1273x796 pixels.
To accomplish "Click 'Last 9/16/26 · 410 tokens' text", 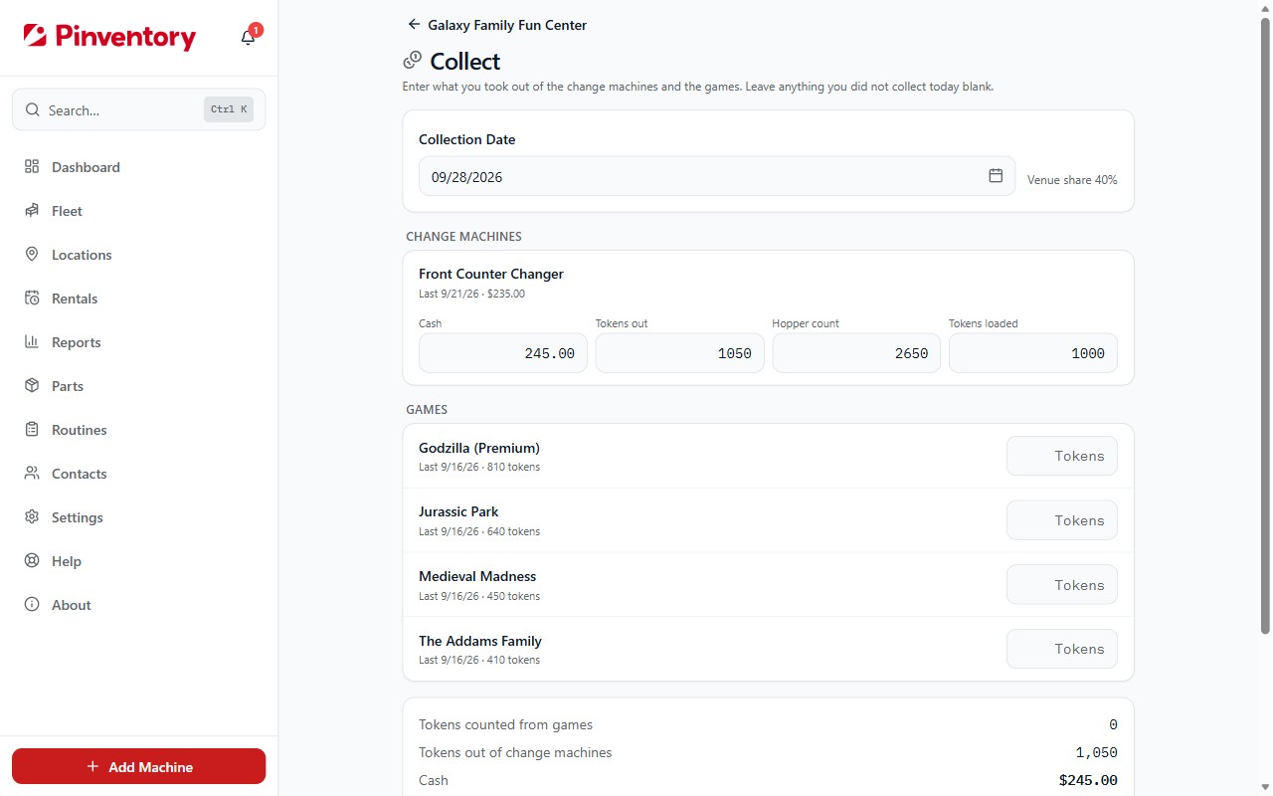I will (x=479, y=660).
